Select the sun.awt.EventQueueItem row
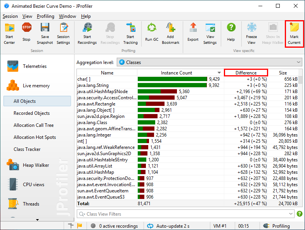 point(187,191)
